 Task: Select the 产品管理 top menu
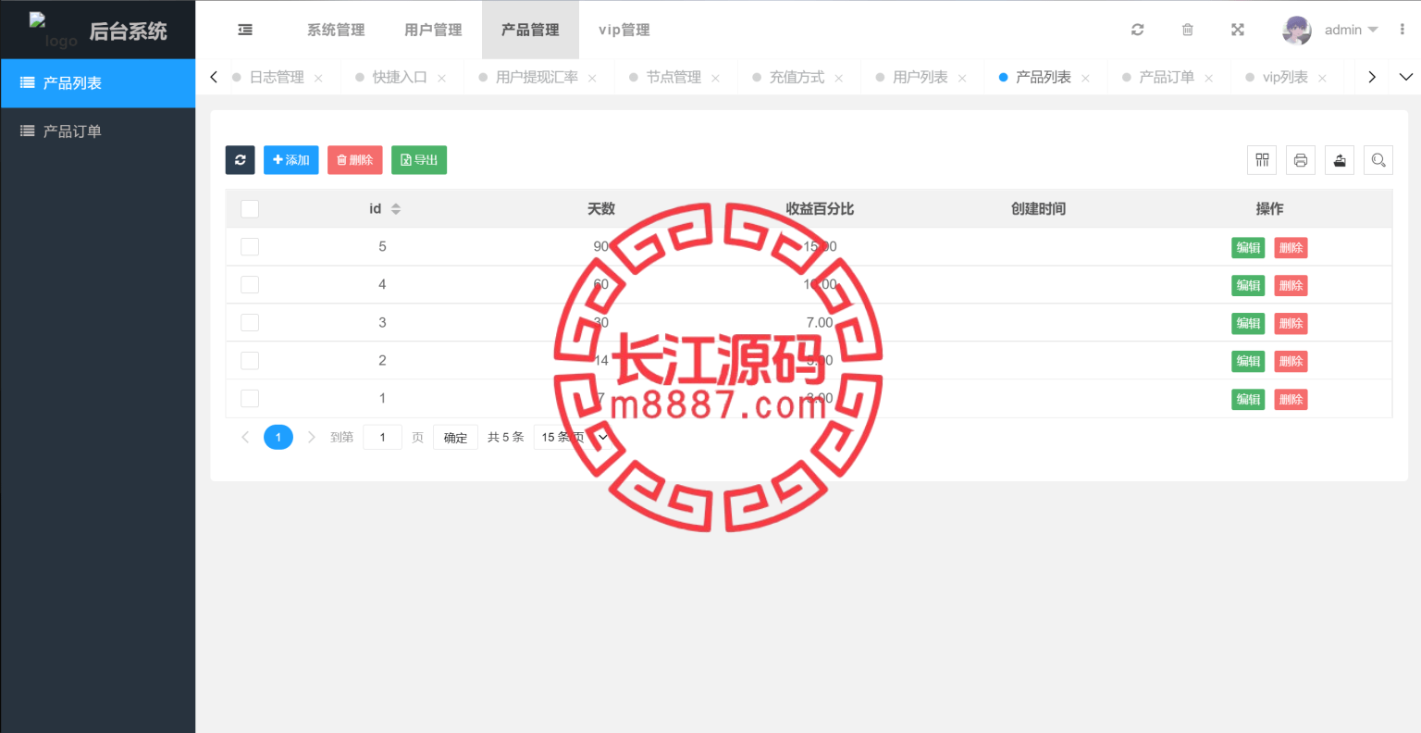[530, 30]
